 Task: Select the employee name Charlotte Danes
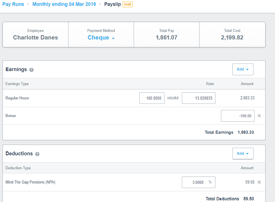click(x=36, y=37)
